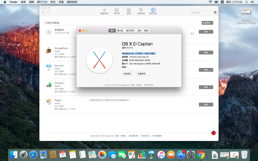This screenshot has height=161, width=258.
Task: Click the menu bar clock 週四 上午2:38
Action: click(234, 2)
